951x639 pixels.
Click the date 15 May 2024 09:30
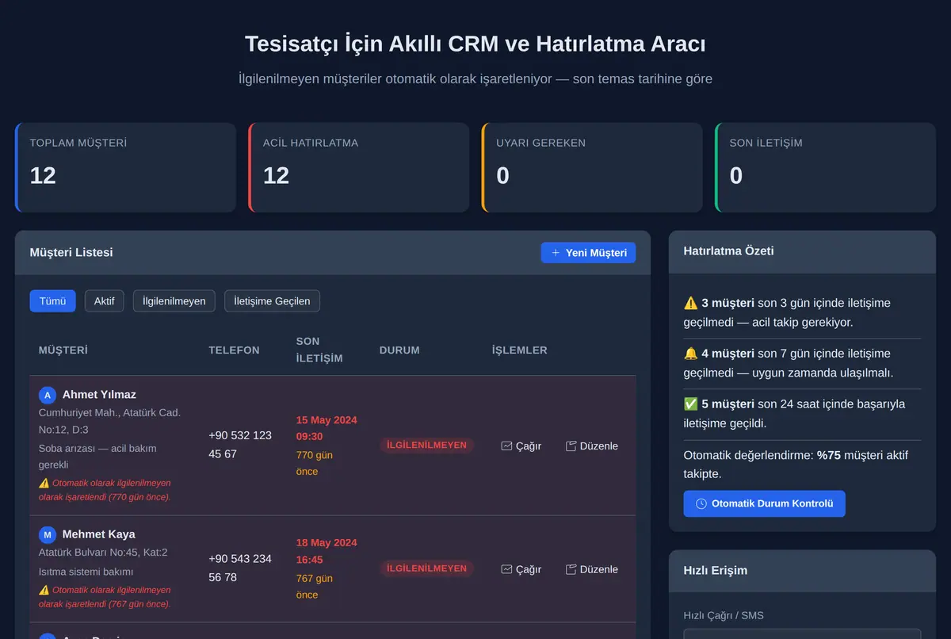(327, 428)
